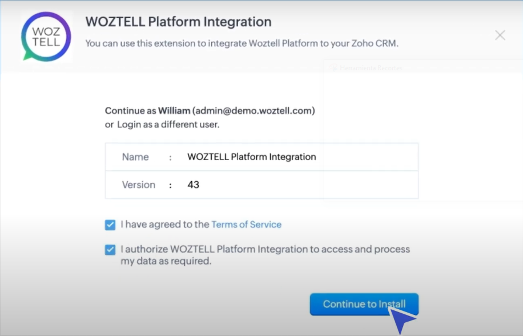Click the Continue to Install button
Image resolution: width=523 pixels, height=336 pixels.
click(364, 304)
